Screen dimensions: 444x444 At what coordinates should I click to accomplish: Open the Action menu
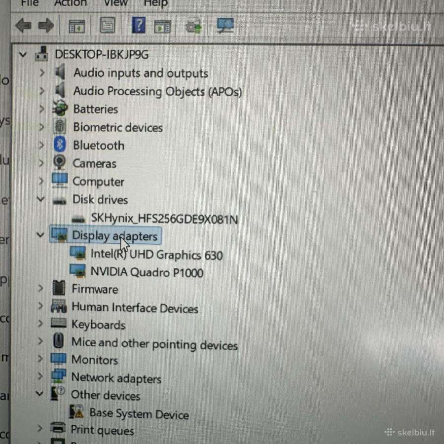point(71,3)
